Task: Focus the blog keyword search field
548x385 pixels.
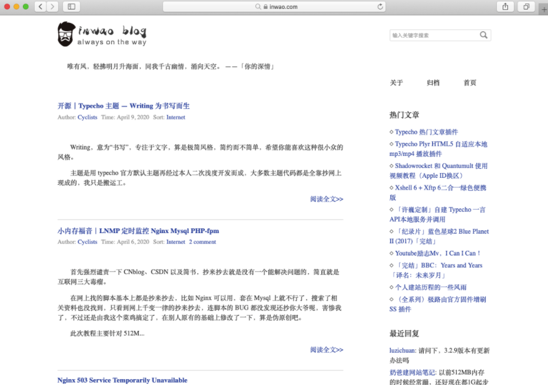Action: 434,35
